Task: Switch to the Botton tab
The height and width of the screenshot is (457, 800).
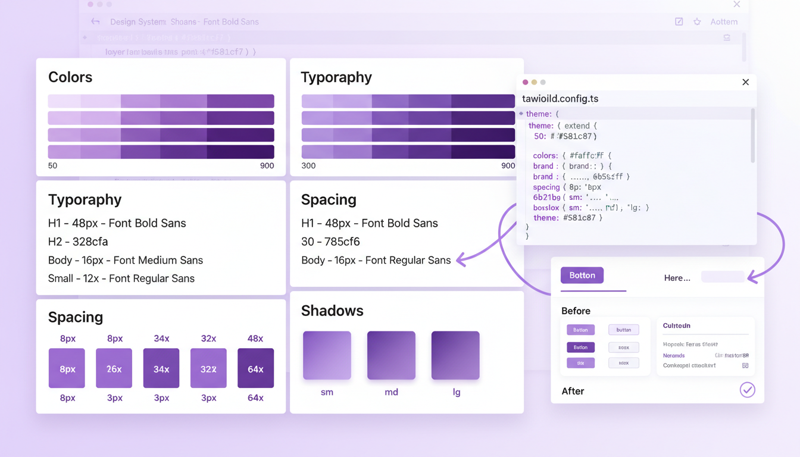Action: pyautogui.click(x=582, y=276)
